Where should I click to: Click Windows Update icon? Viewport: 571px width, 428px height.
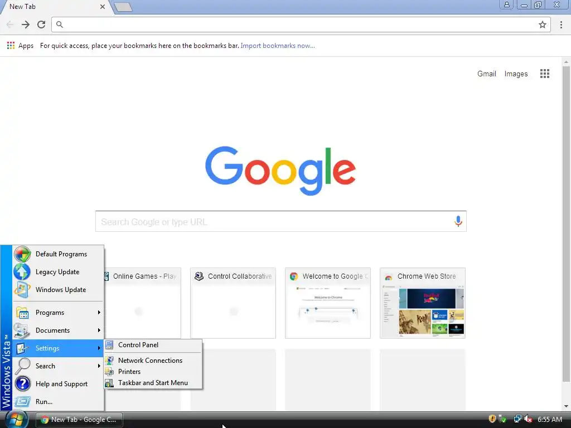tap(22, 290)
